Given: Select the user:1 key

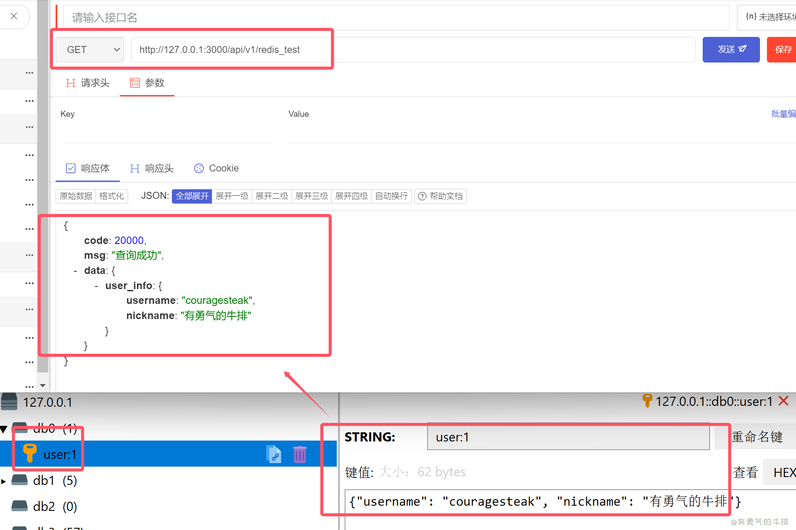Looking at the screenshot, I should point(168,454).
